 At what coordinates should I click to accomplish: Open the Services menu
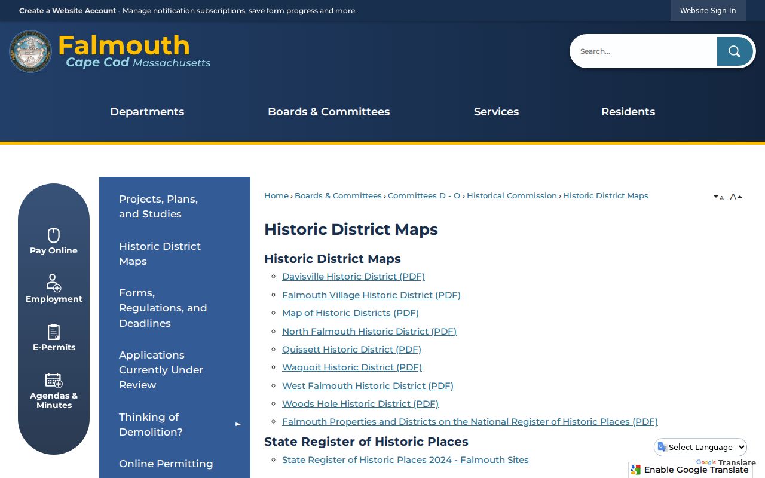pos(496,112)
